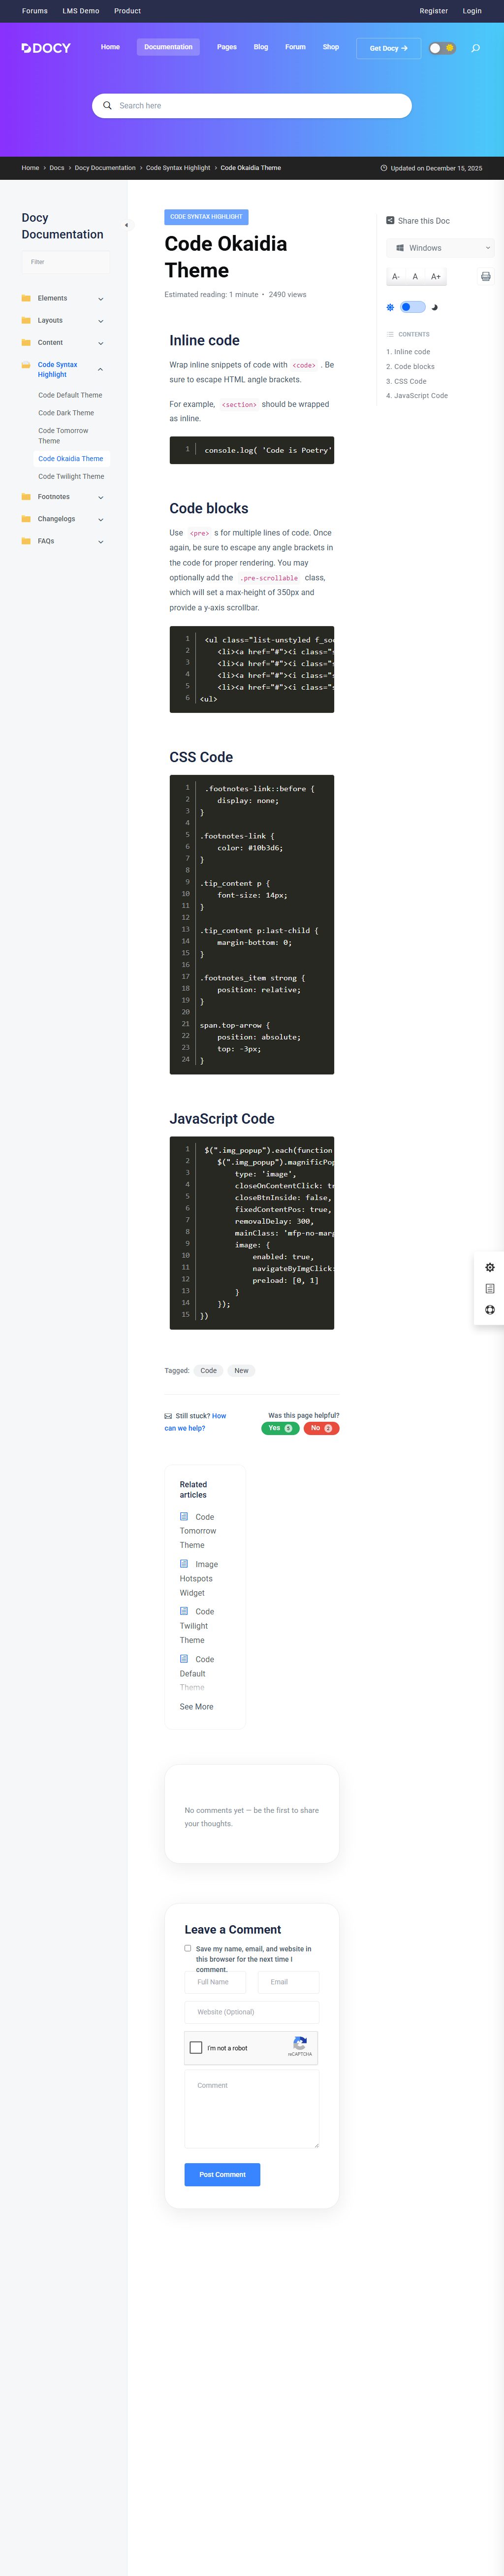The width and height of the screenshot is (504, 2576).
Task: Vote No on page helpful
Action: [321, 1428]
